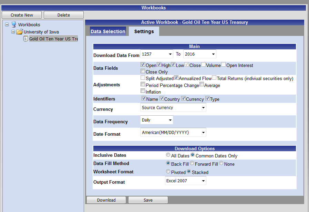Tick the Inflation adjustment checkbox
The height and width of the screenshot is (212, 309).
tap(143, 91)
